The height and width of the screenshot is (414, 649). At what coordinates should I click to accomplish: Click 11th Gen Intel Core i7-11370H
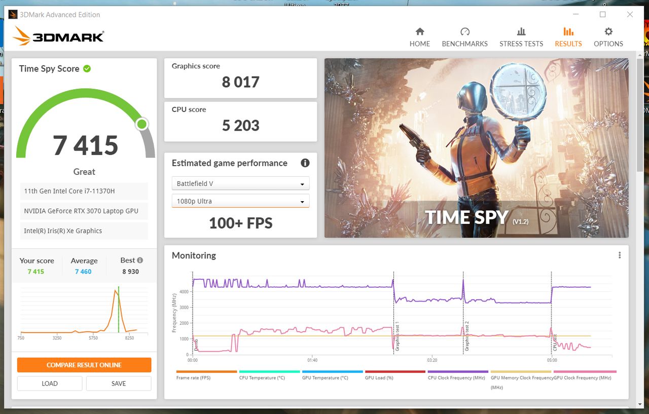[84, 191]
